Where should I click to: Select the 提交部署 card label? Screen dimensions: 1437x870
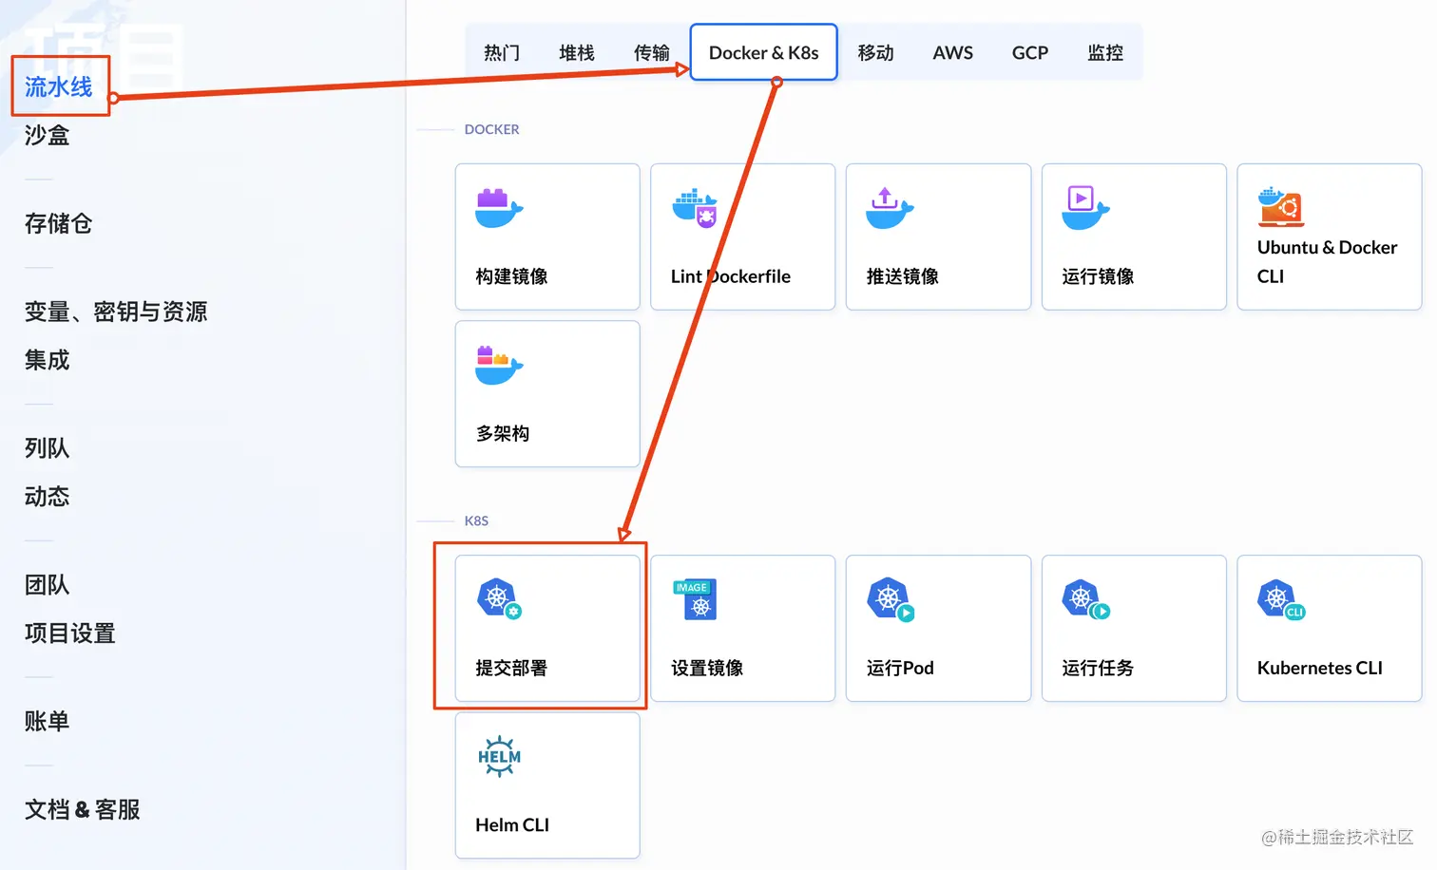[512, 668]
